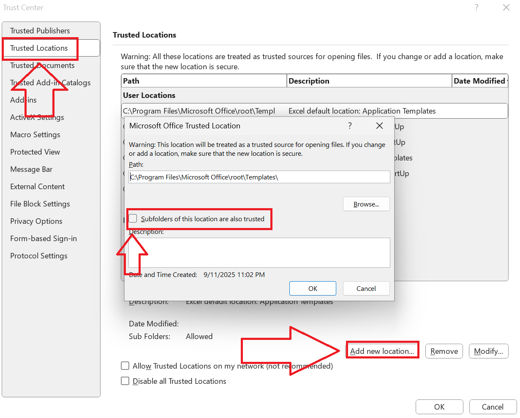
Task: Enable Subfolders of this location are also trusted
Action: click(x=133, y=218)
